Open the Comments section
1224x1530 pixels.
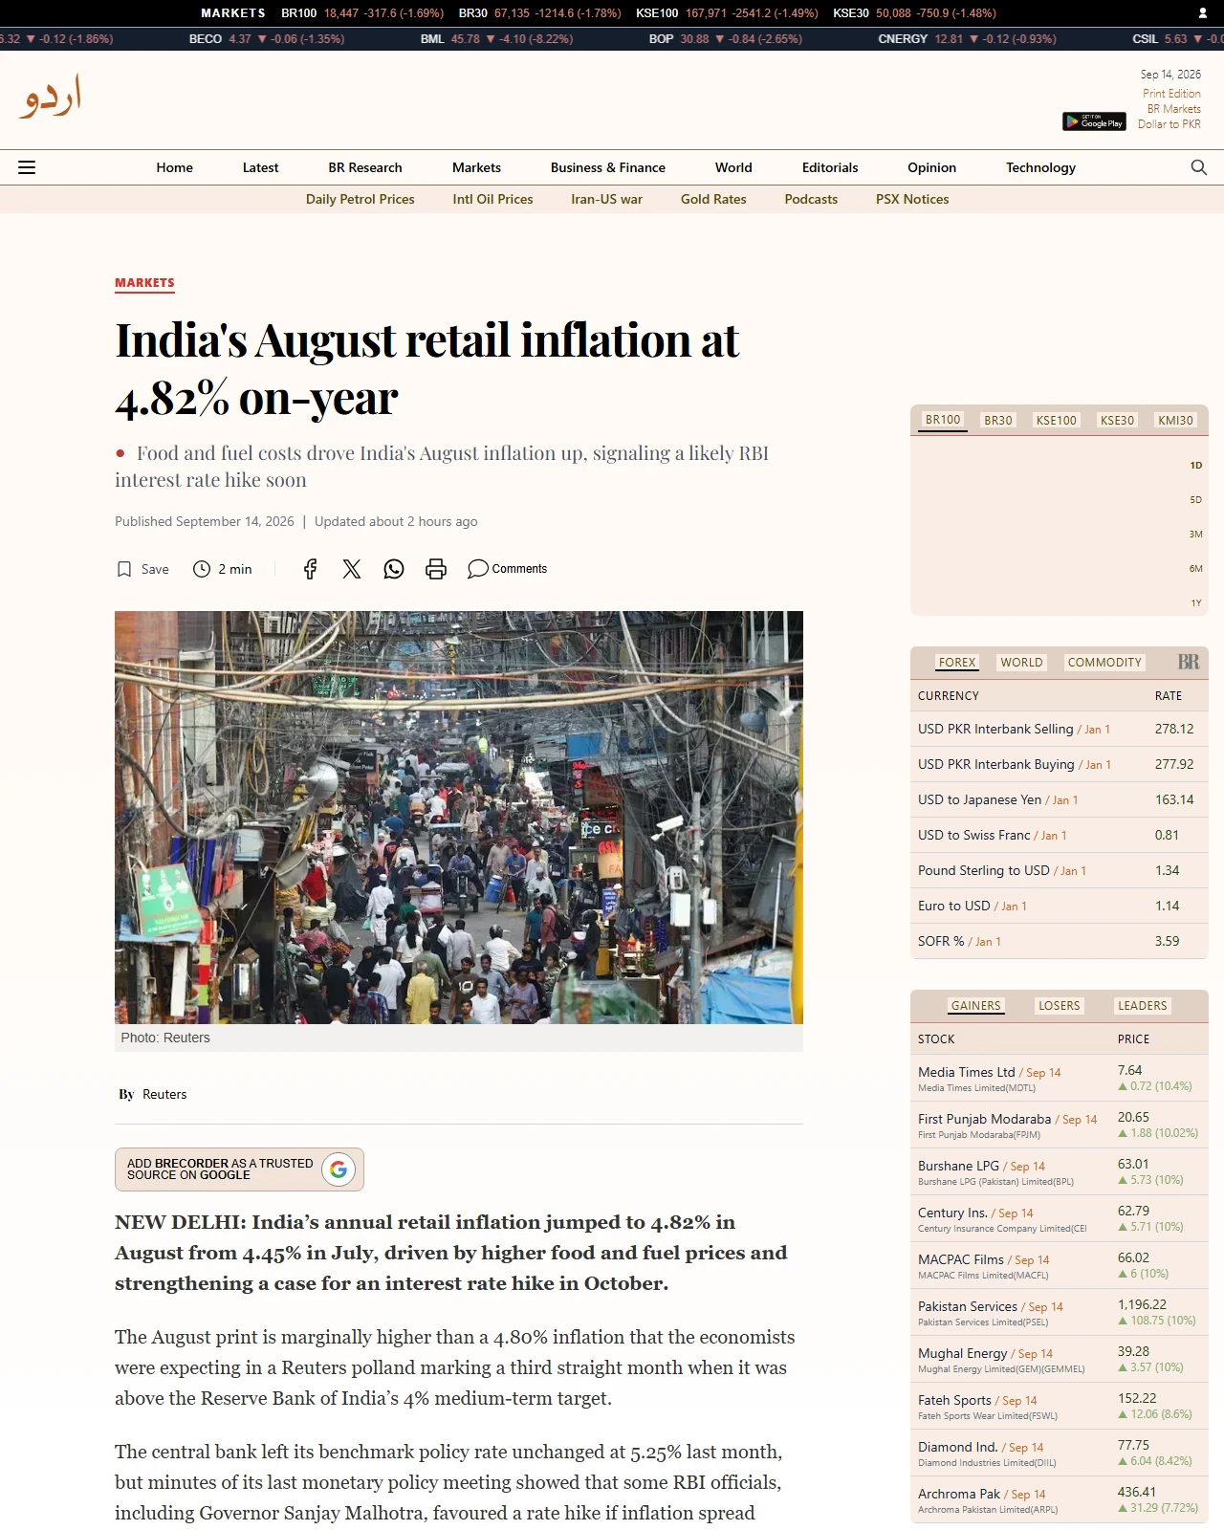coord(508,569)
